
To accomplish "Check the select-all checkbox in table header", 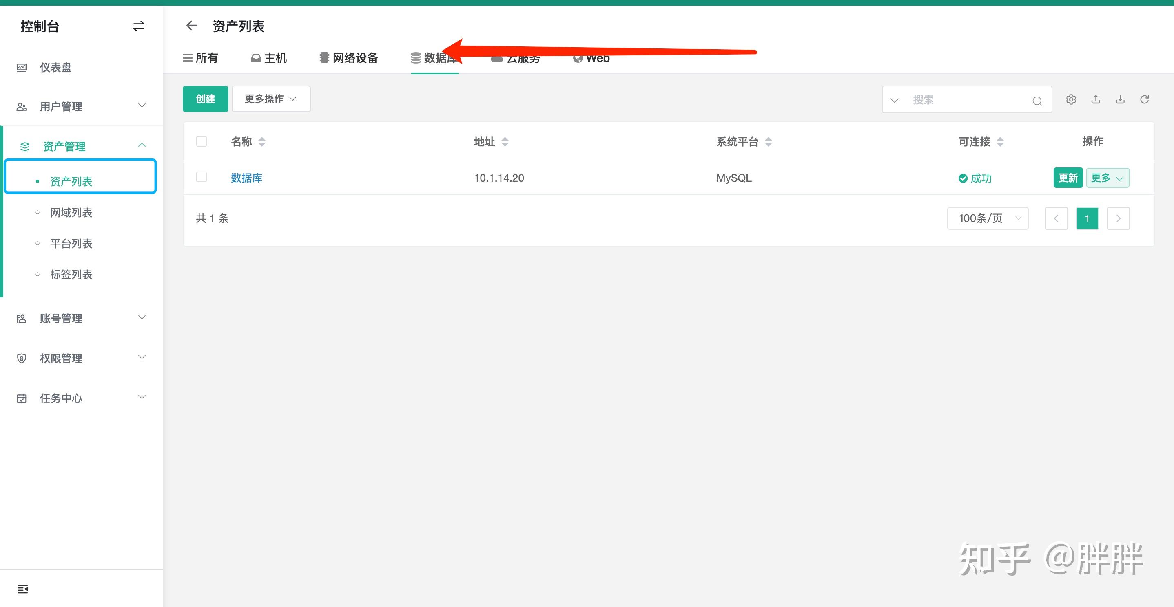I will pyautogui.click(x=201, y=141).
